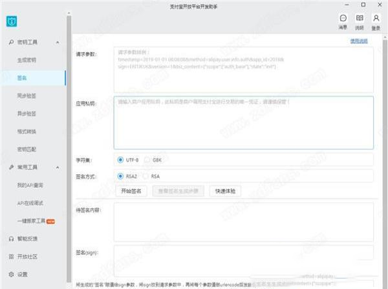Image resolution: width=388 pixels, height=289 pixels.
Task: Focus the 请求参数 text area
Action: pos(244,70)
